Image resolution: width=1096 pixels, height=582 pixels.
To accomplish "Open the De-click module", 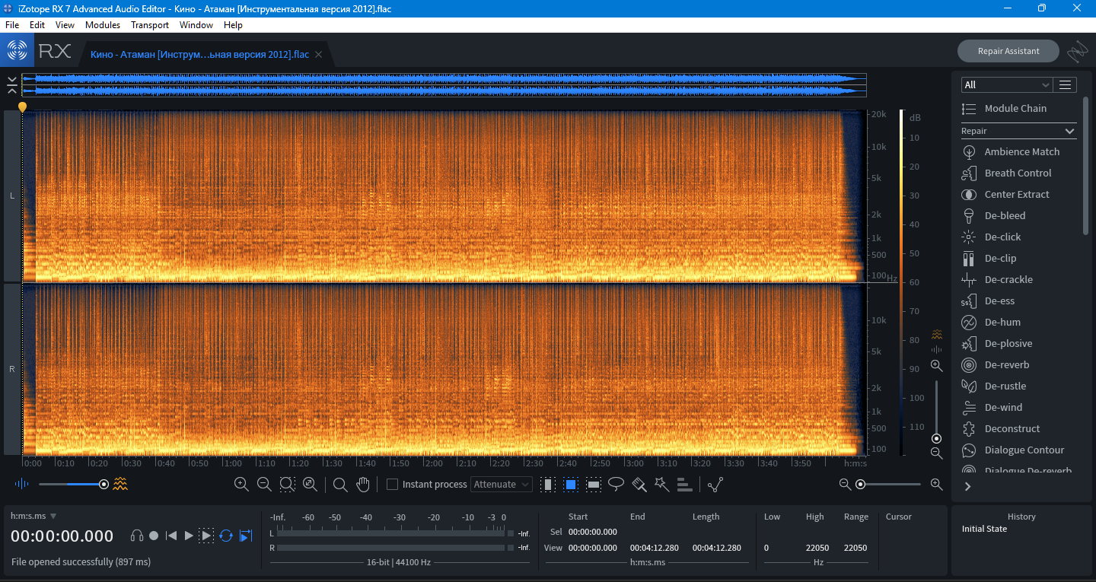I will click(x=1002, y=237).
